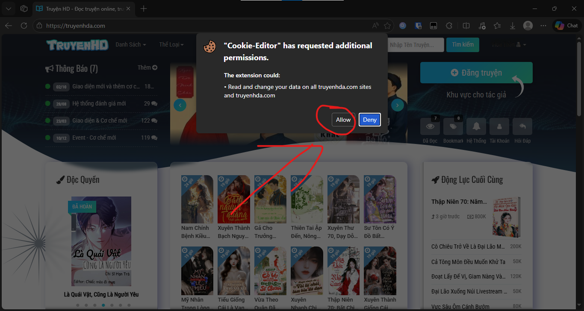Click the Nhập Tên Truyện search field
Image resolution: width=584 pixels, height=311 pixels.
tap(413, 44)
